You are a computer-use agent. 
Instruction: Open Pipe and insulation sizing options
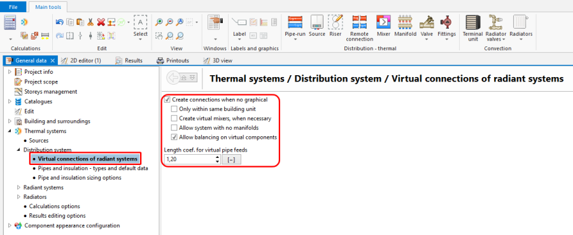click(80, 178)
